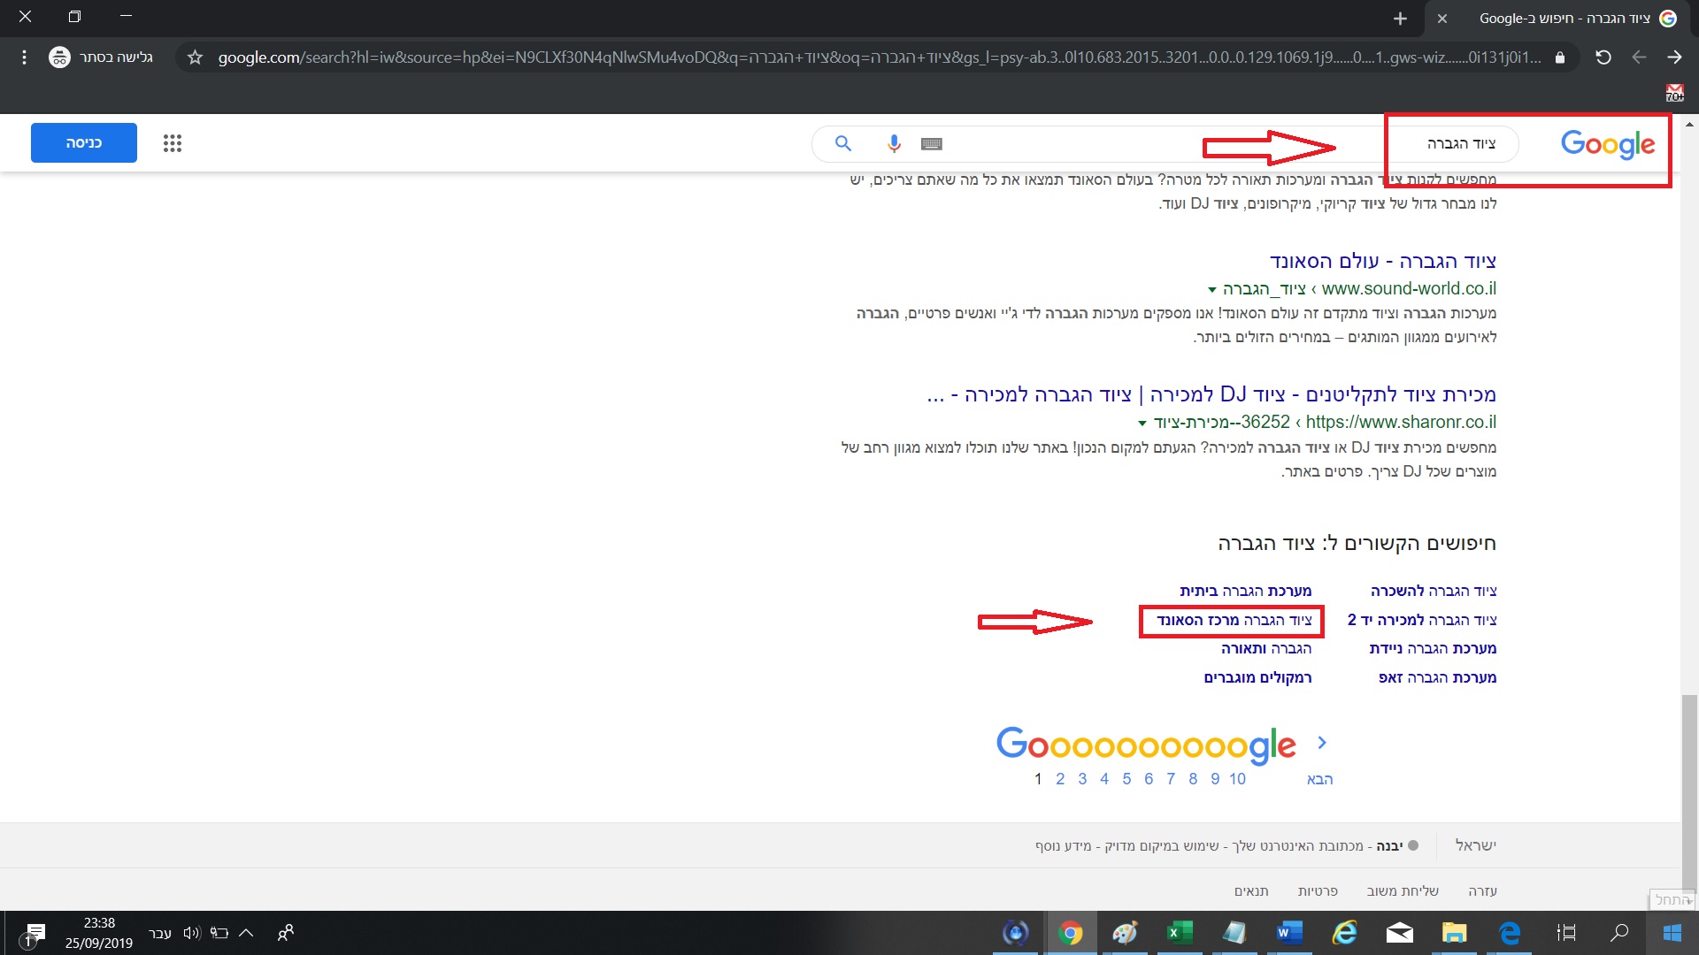The image size is (1699, 955).
Task: Open the Mail app on the taskbar
Action: (1400, 933)
